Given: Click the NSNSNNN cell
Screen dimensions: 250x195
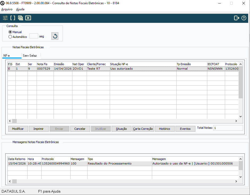Looking at the screenshot, I should (216, 69).
